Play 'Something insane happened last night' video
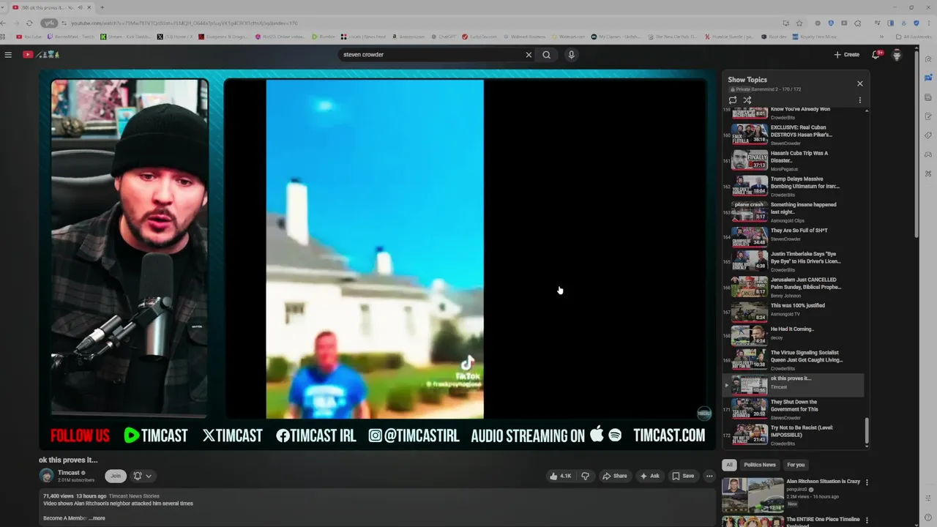The height and width of the screenshot is (527, 937). [x=794, y=212]
